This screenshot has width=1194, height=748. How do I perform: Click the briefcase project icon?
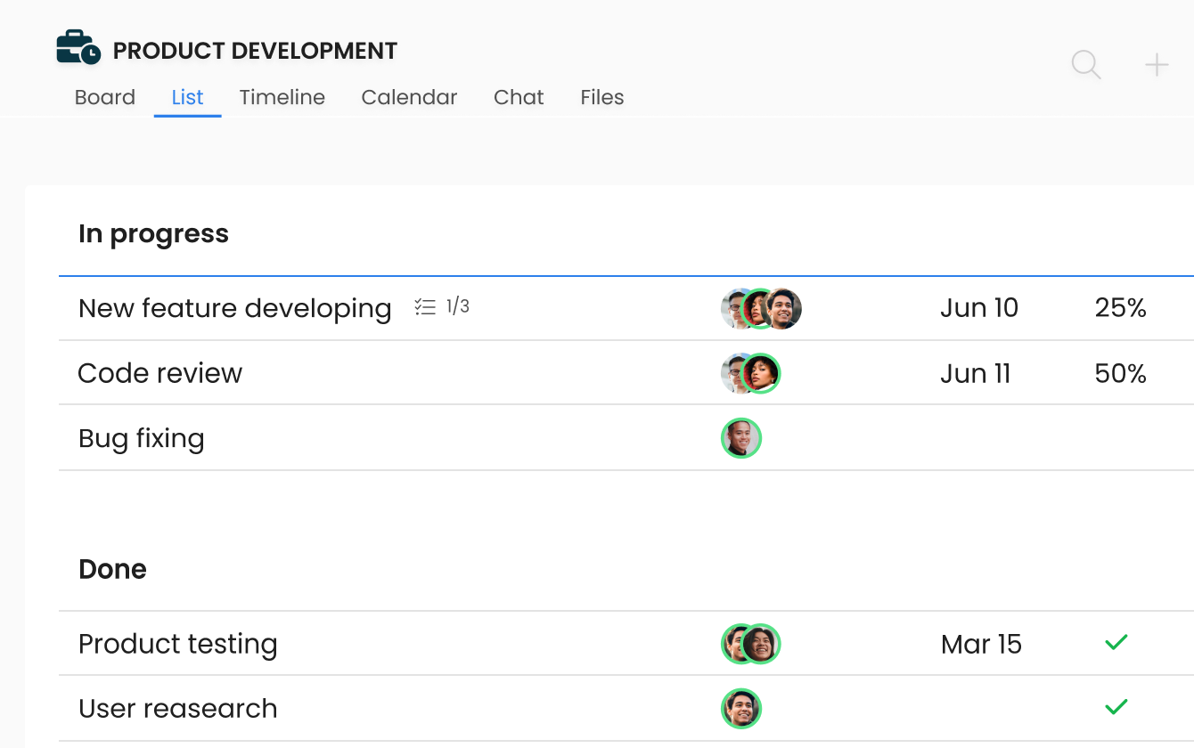tap(78, 48)
